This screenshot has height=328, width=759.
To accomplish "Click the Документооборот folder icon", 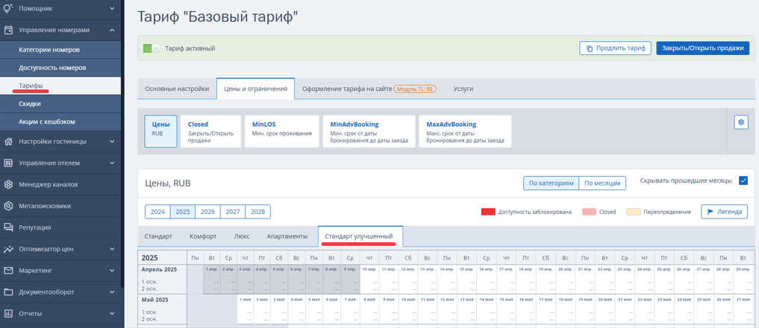I will pos(8,291).
